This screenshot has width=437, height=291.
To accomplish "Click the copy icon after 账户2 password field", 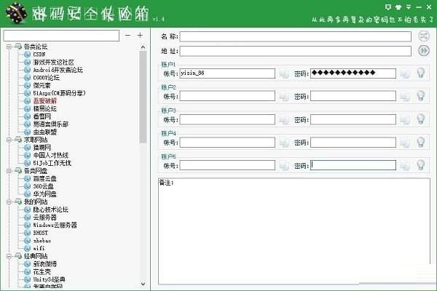I will point(405,96).
